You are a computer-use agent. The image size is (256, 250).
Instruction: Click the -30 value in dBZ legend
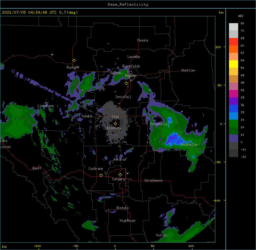243,157
